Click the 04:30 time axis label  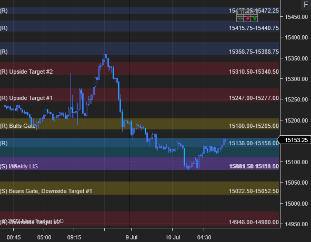point(204,237)
